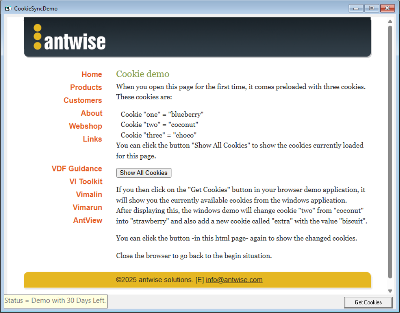Maximize the CookieSyncDemo window

click(371, 8)
